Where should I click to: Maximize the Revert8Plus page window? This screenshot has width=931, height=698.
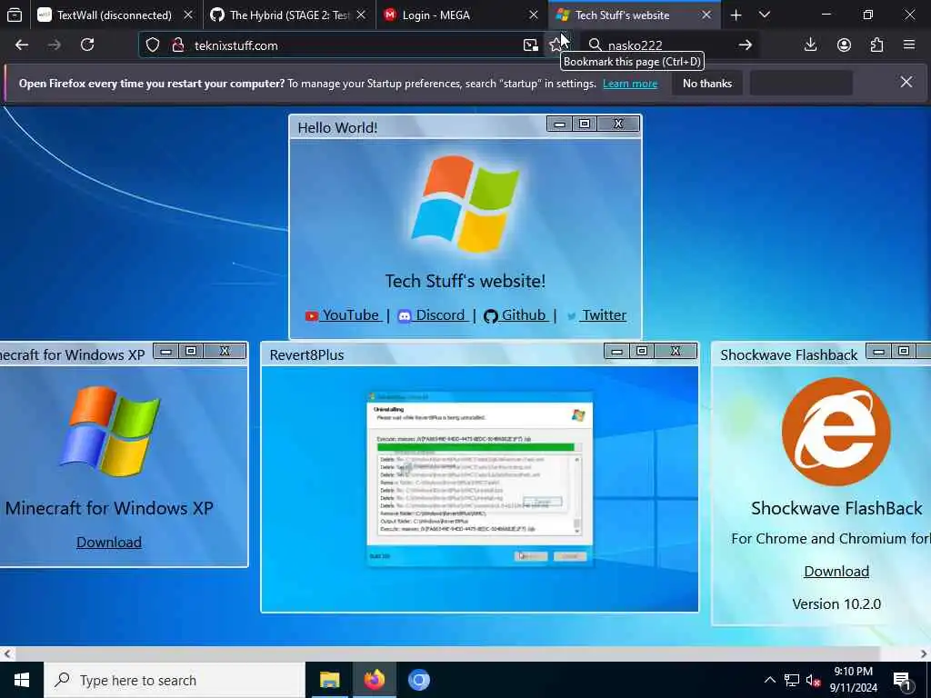(642, 352)
